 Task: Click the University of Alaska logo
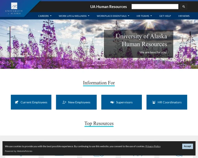(14, 8)
